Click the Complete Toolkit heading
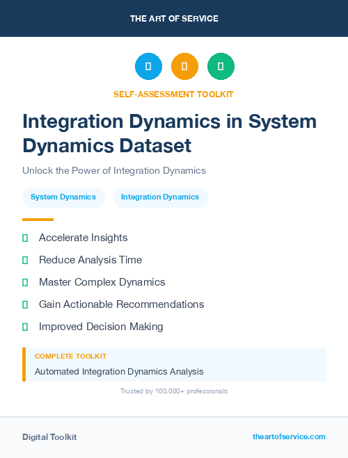This screenshot has width=348, height=458. coord(70,357)
